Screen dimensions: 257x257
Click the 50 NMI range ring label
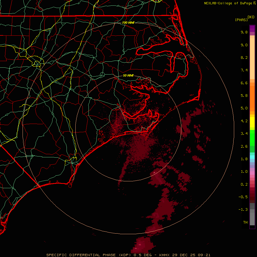coord(128,75)
